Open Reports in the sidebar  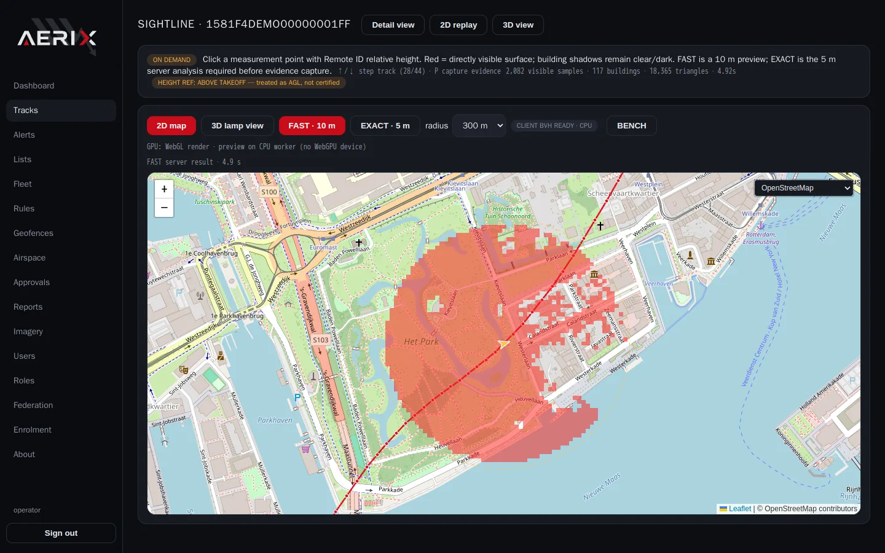61,307
